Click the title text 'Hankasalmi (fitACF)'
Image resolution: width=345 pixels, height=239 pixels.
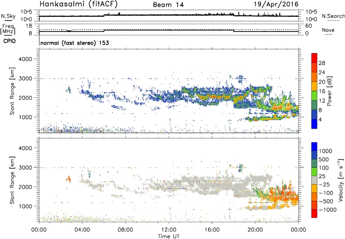click(78, 4)
